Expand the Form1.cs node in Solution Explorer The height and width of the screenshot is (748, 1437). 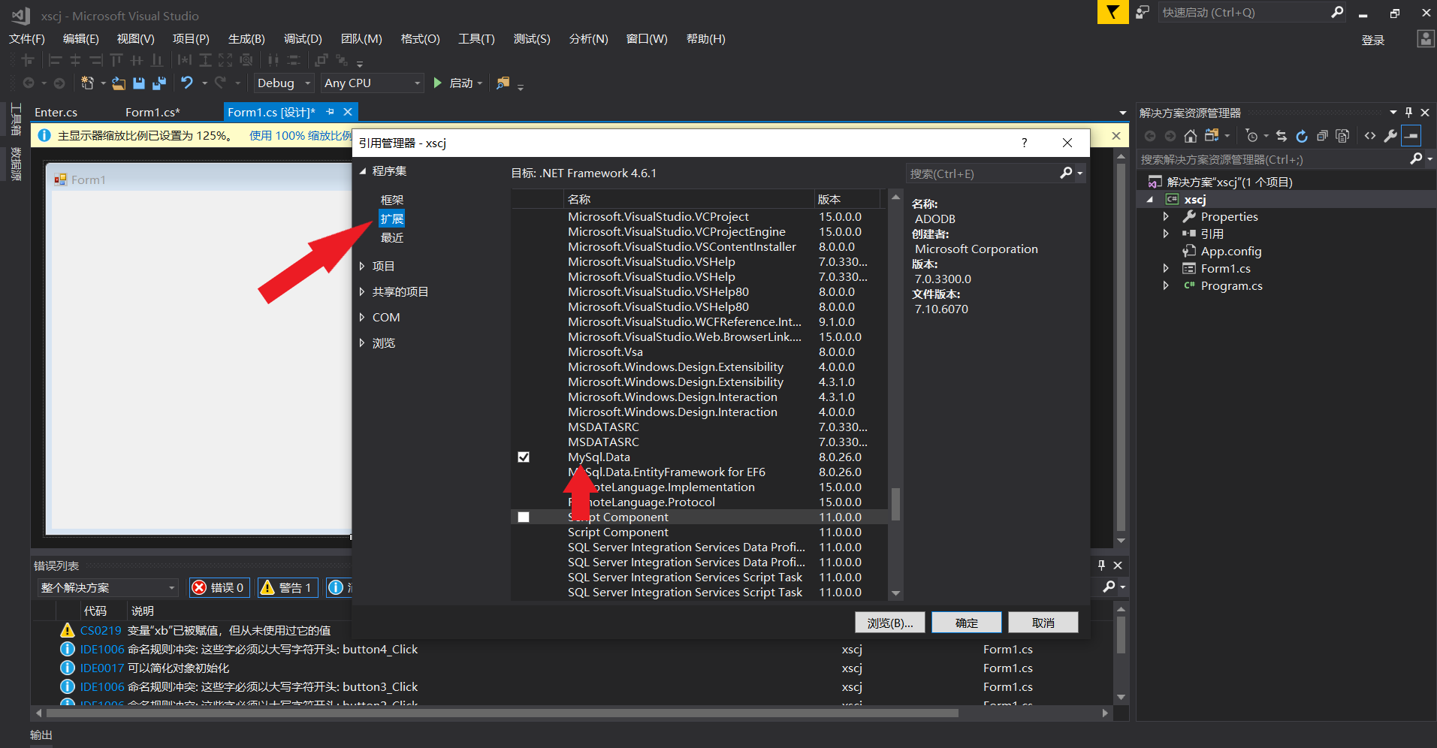click(x=1166, y=268)
